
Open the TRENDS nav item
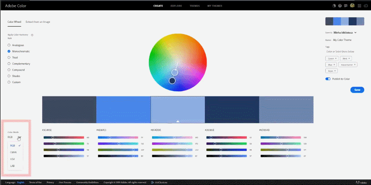point(195,6)
